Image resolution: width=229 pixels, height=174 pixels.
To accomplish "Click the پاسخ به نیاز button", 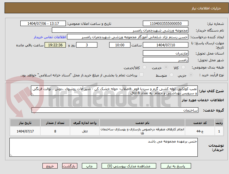I will 176,166.
